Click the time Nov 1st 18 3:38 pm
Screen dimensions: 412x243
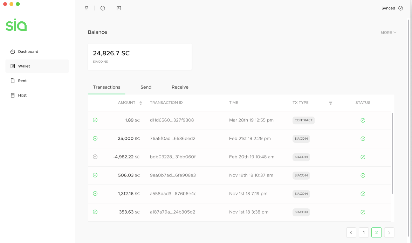[x=249, y=212]
